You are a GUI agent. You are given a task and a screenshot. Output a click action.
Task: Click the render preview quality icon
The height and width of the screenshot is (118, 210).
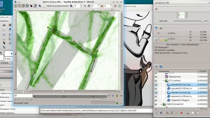(40, 6)
